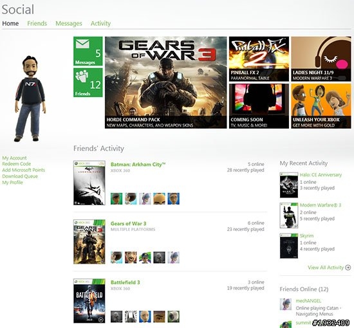Open Halo: CE Anniversary link
The width and height of the screenshot is (354, 328).
click(321, 175)
